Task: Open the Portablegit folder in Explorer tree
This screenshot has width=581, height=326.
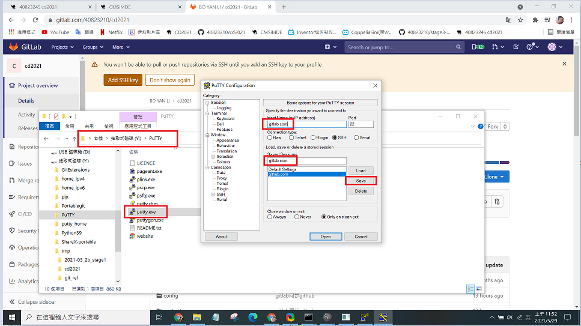Action: point(73,205)
